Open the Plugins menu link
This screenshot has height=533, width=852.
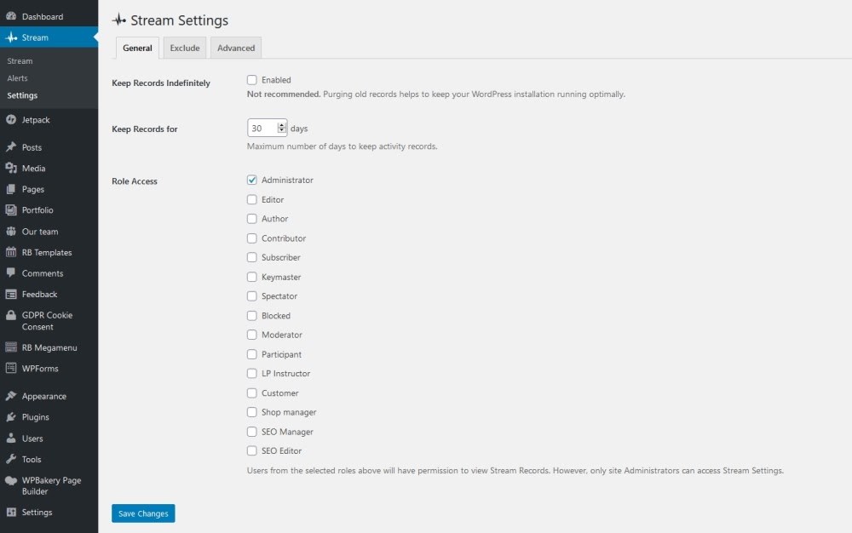click(35, 417)
